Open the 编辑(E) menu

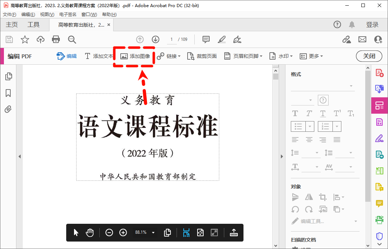point(28,15)
